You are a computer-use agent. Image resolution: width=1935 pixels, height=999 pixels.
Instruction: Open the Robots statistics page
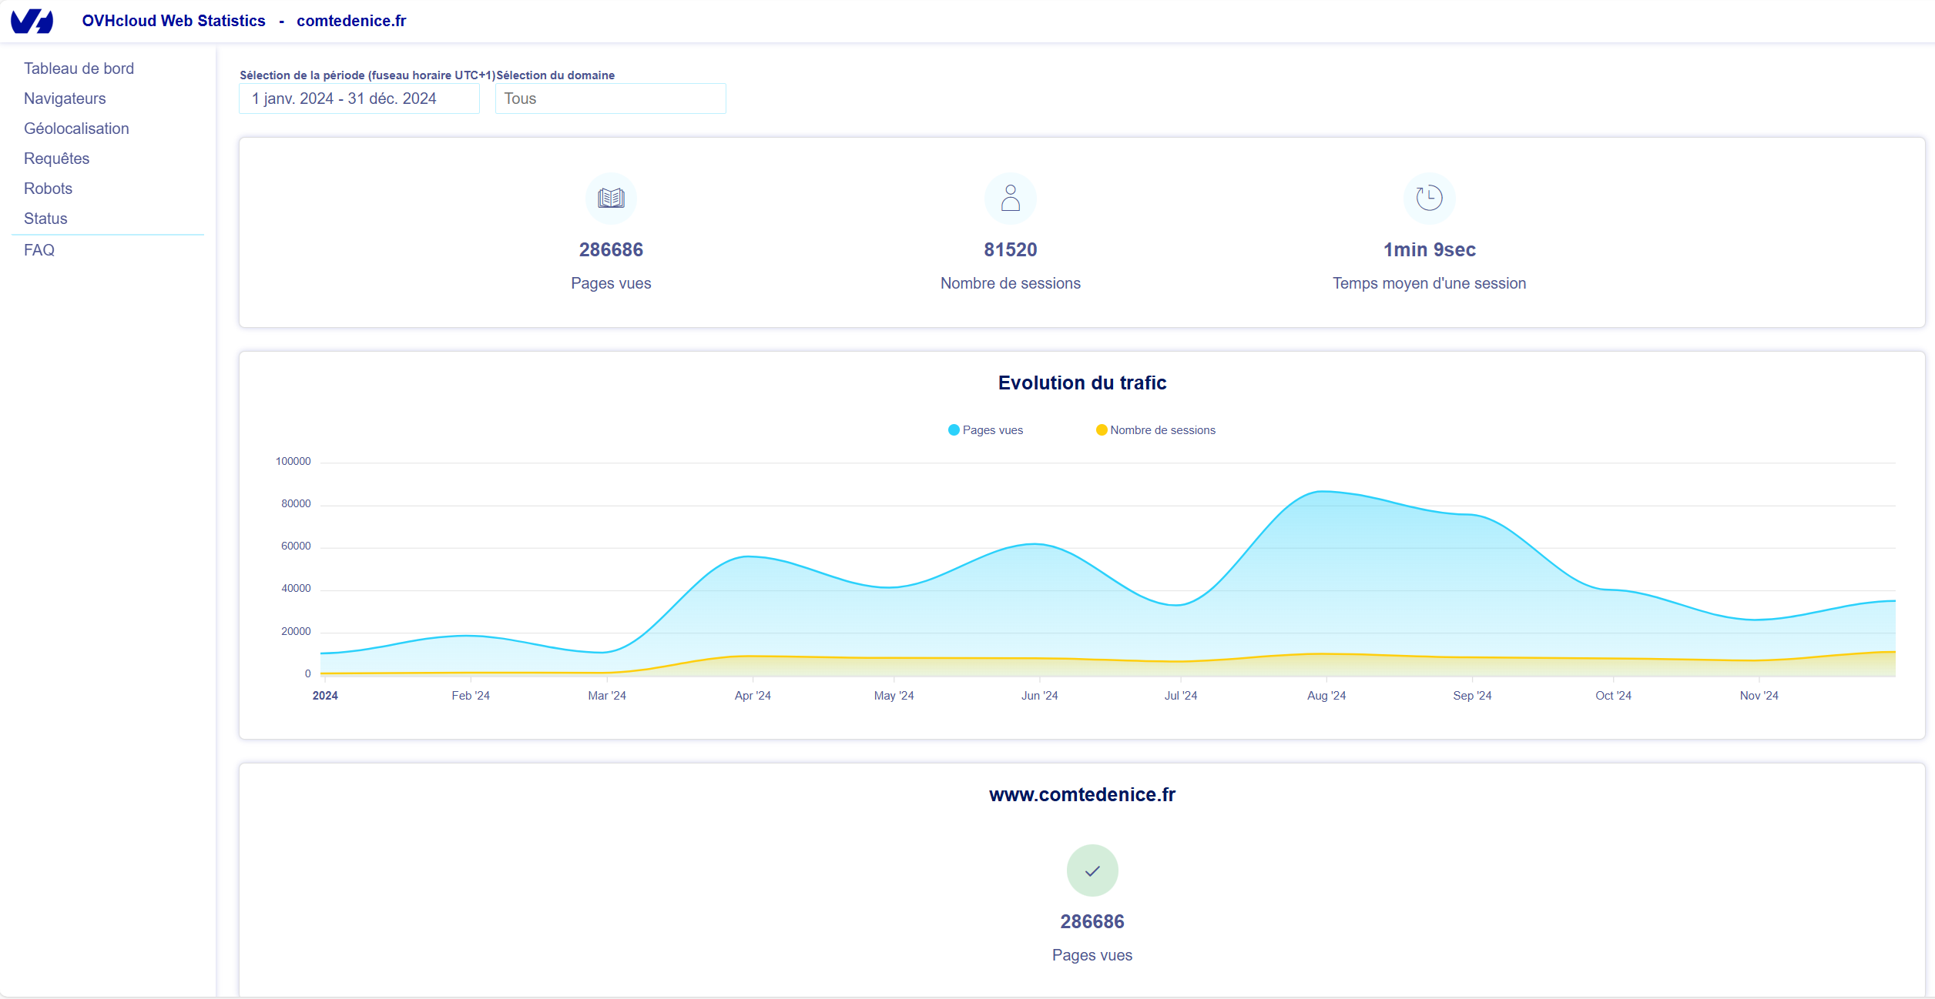click(x=48, y=189)
